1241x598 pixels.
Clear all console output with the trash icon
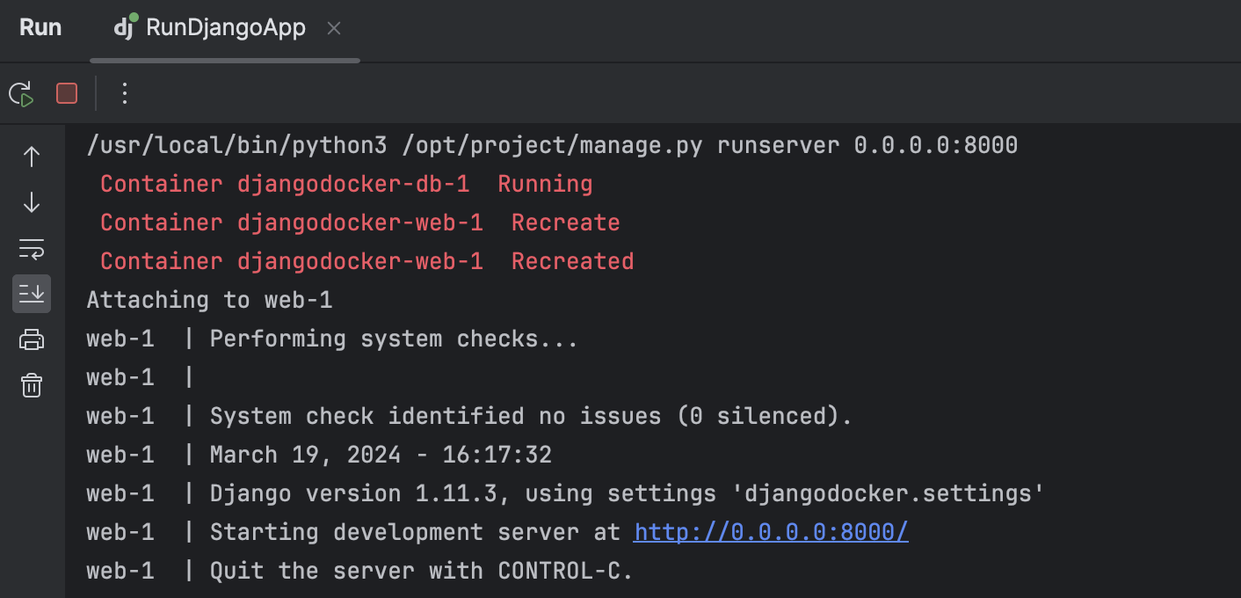(32, 385)
